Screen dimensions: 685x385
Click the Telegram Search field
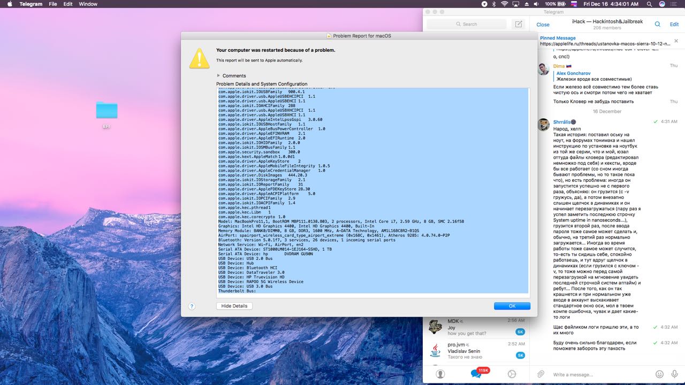pyautogui.click(x=466, y=24)
